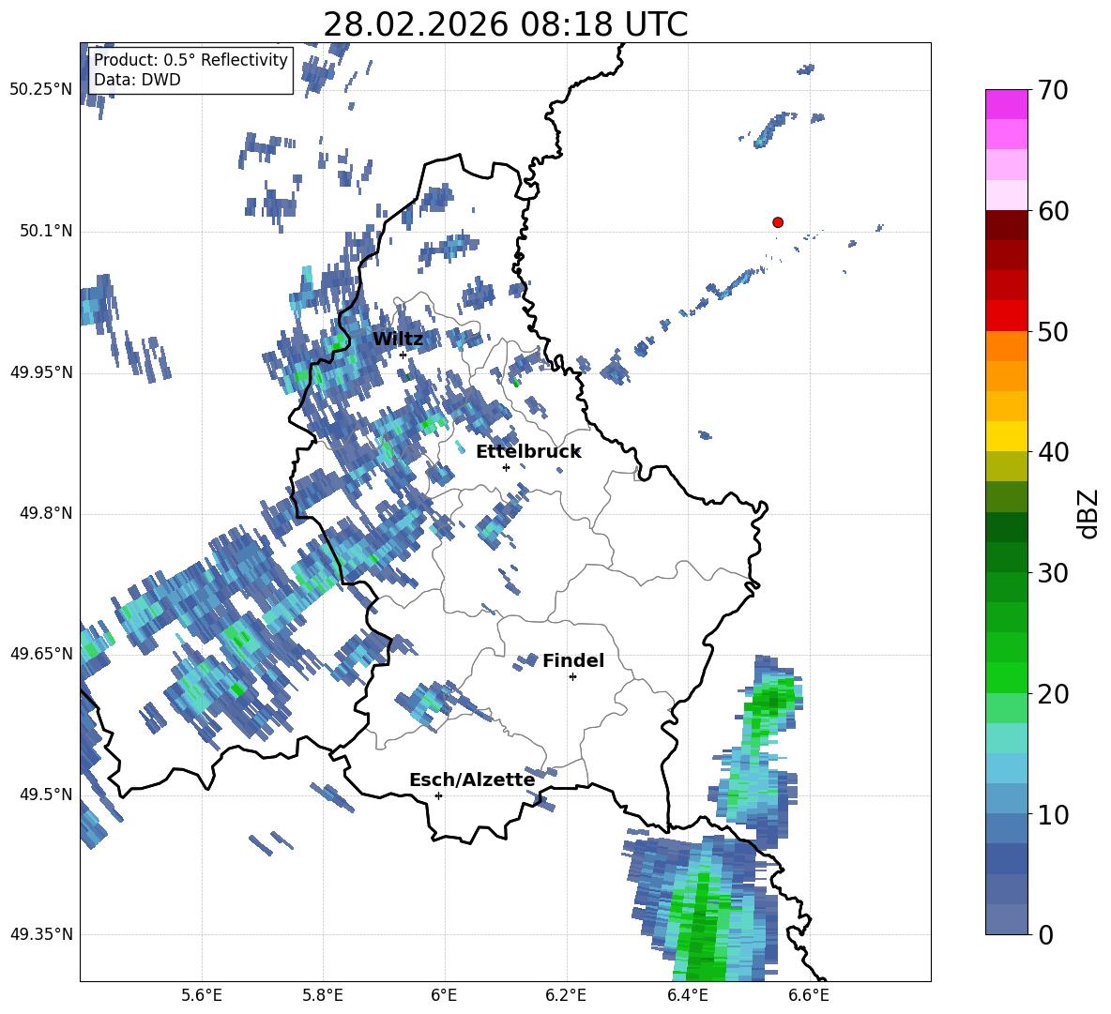Viewport: 1111px width, 1014px height.
Task: Click the yellow colorbar segment above 40
Action: (1006, 436)
